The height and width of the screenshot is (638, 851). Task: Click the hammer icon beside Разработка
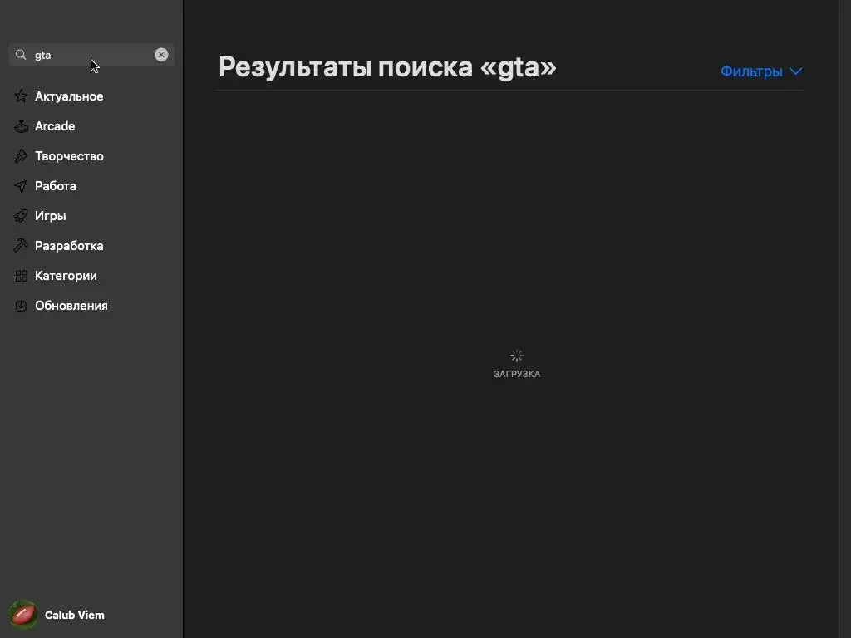tap(21, 246)
